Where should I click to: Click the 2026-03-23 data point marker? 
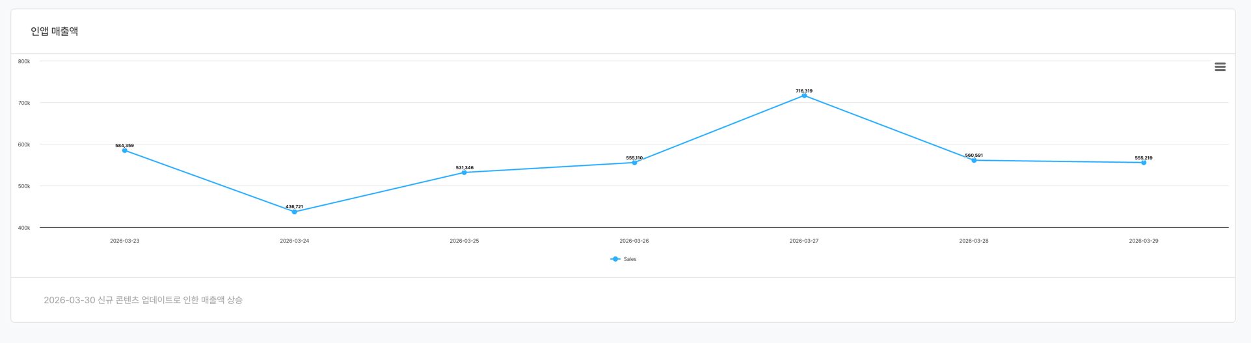coord(125,150)
